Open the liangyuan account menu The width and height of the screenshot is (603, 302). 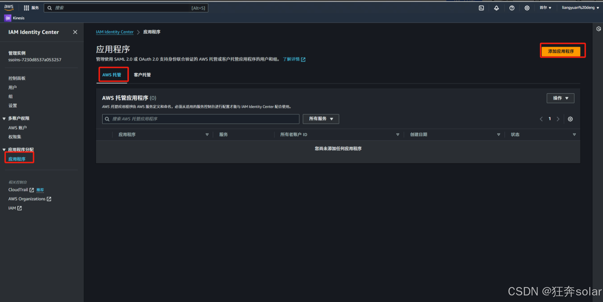(580, 8)
